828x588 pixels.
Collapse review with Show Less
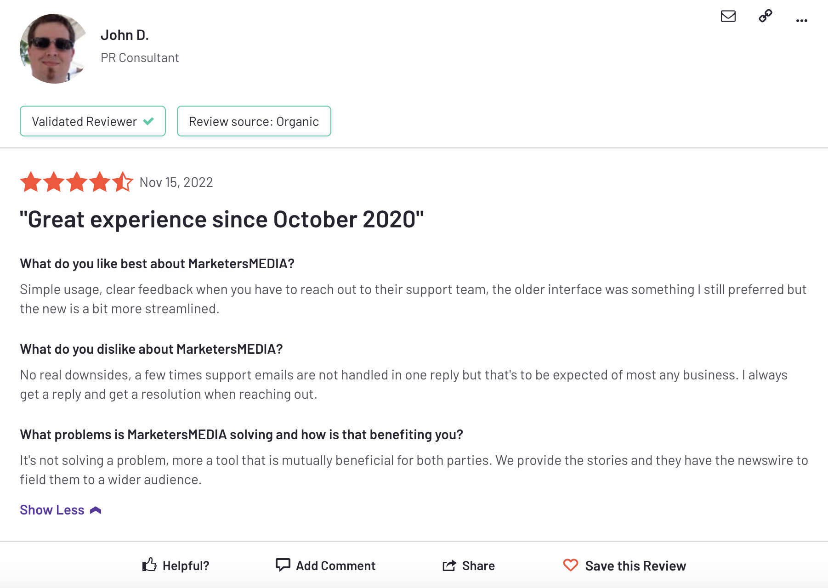[52, 510]
